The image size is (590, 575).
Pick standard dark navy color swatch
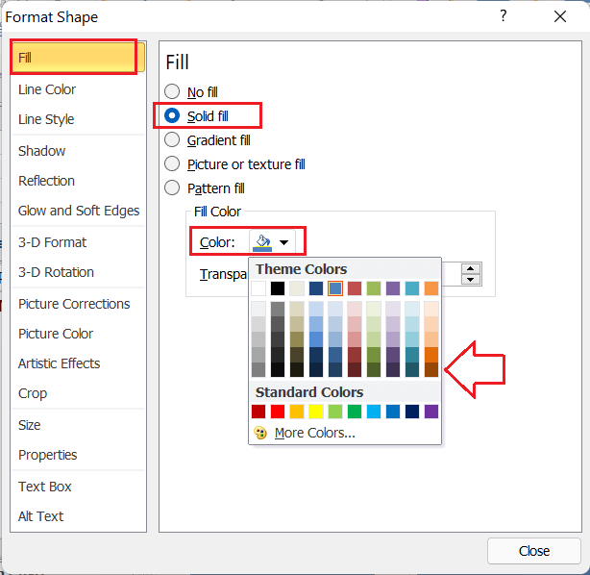click(x=412, y=412)
